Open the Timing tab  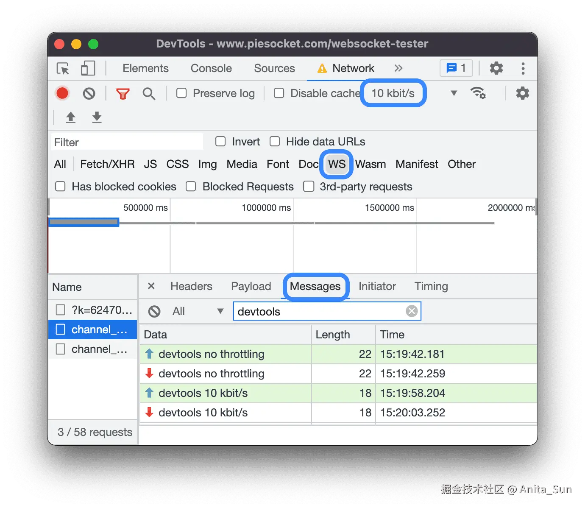(x=431, y=286)
